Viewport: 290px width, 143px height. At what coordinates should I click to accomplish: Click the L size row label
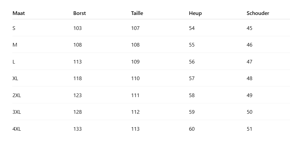click(x=14, y=62)
